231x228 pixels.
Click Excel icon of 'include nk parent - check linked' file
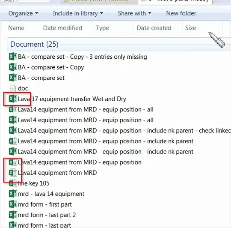(13, 130)
